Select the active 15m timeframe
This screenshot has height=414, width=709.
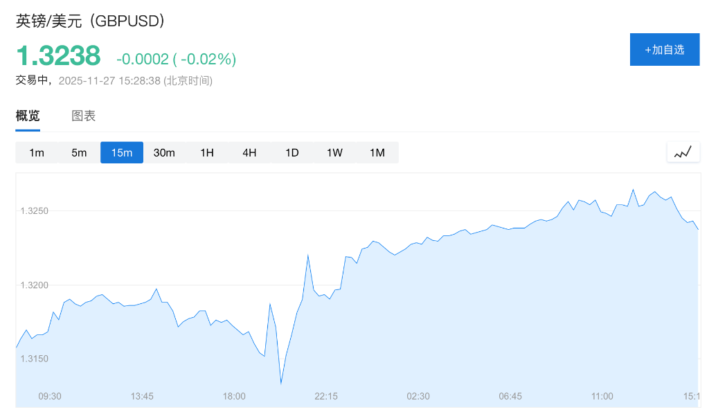[122, 152]
